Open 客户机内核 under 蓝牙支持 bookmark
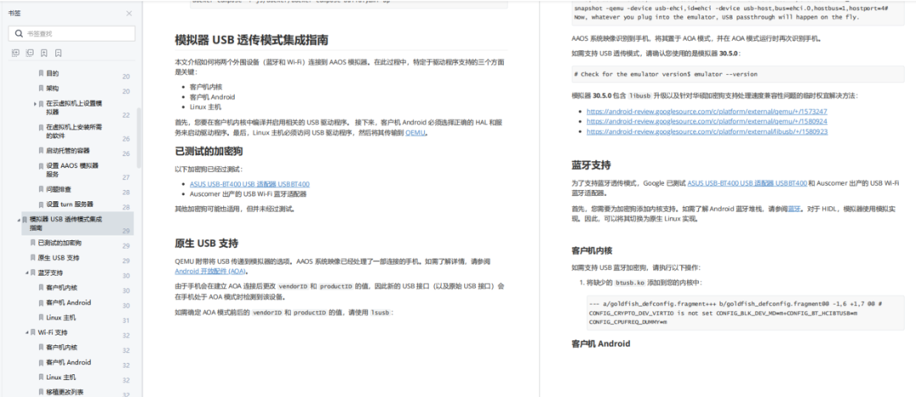 pyautogui.click(x=61, y=288)
